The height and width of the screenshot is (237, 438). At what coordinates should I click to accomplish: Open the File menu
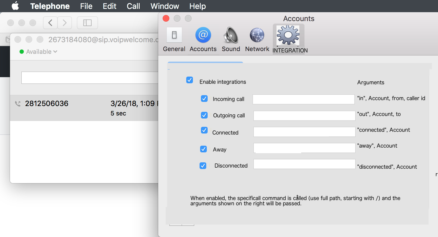pos(86,6)
